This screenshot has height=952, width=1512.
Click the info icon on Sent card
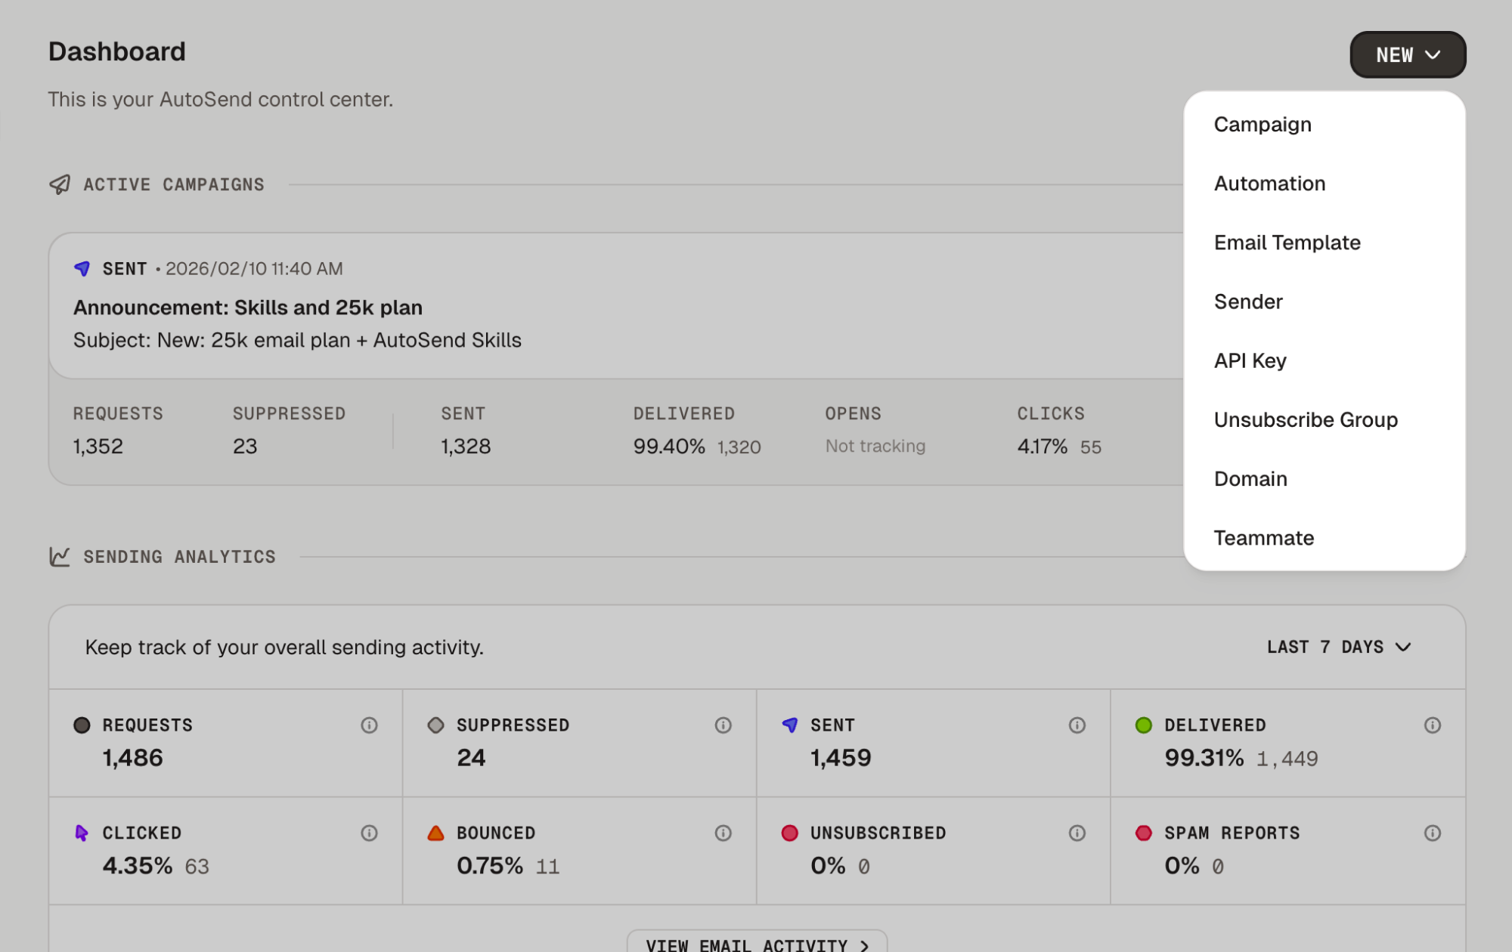tap(1077, 725)
